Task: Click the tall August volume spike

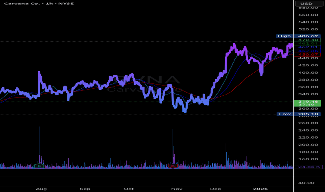Action: (x=39, y=140)
